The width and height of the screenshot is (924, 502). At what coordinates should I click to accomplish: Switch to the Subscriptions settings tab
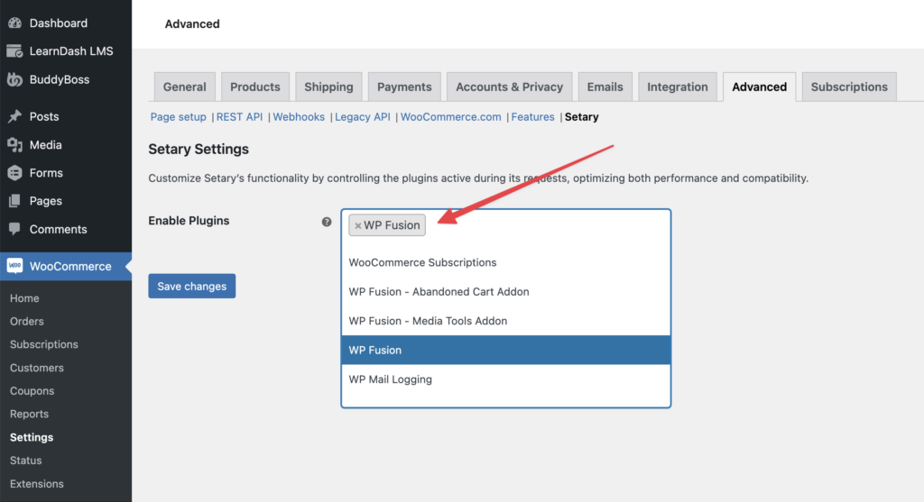pyautogui.click(x=849, y=87)
